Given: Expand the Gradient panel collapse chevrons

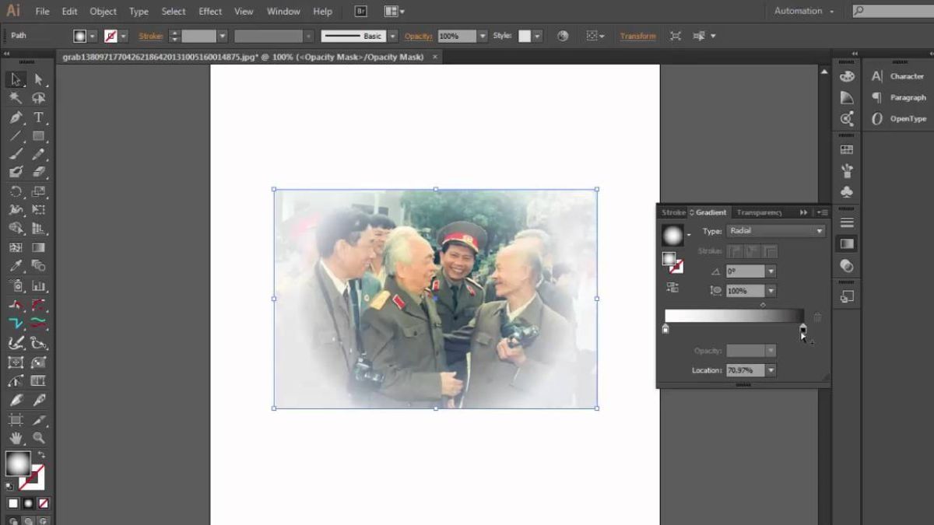Looking at the screenshot, I should click(x=803, y=212).
